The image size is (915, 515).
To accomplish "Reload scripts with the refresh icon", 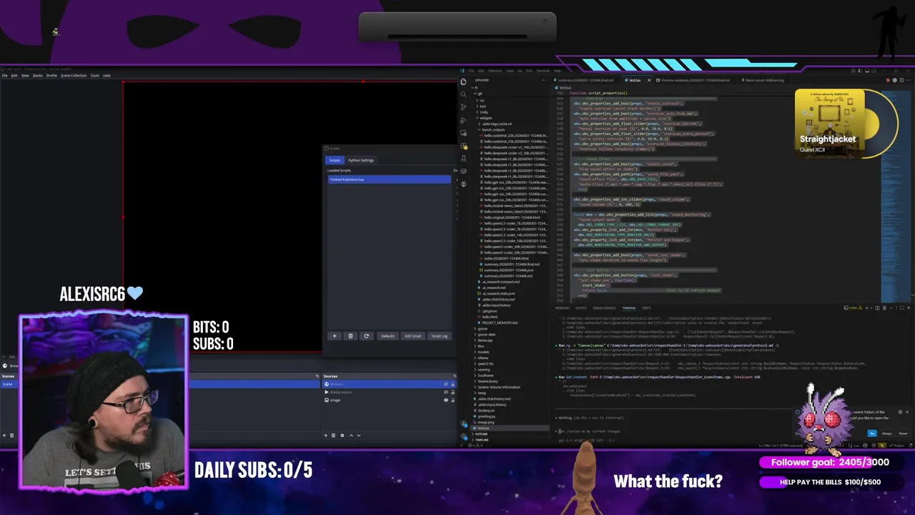I will (x=366, y=336).
